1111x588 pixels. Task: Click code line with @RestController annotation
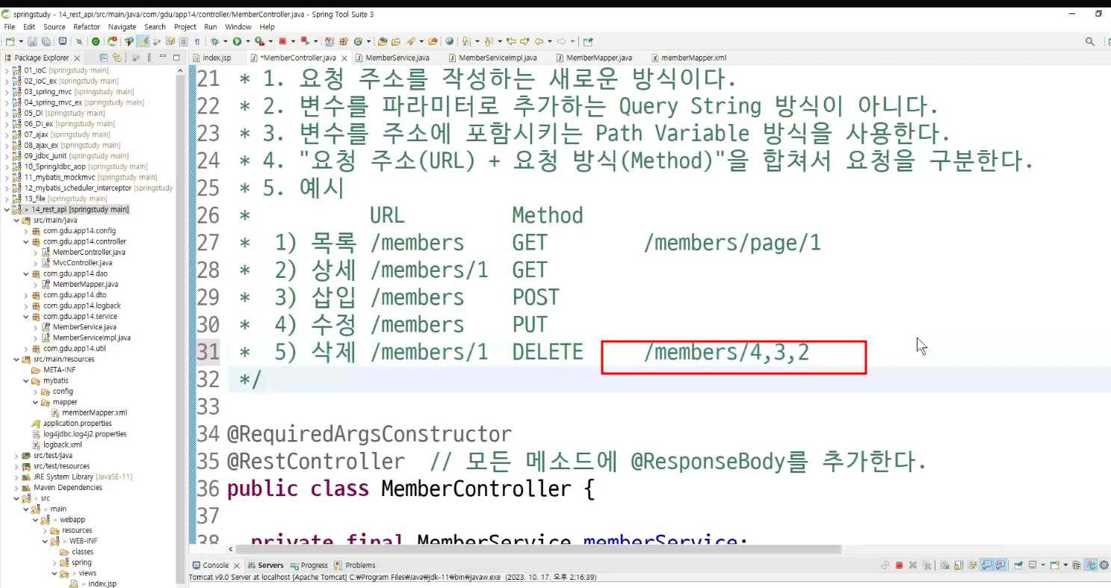[x=576, y=462]
